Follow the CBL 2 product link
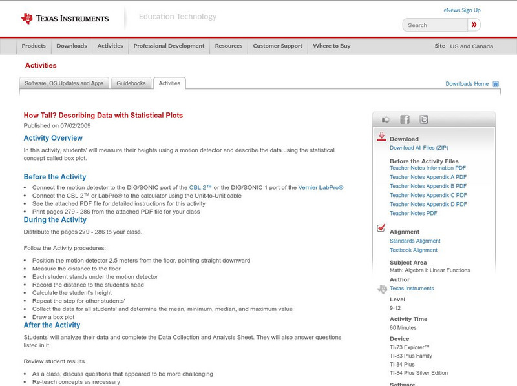 [x=200, y=187]
